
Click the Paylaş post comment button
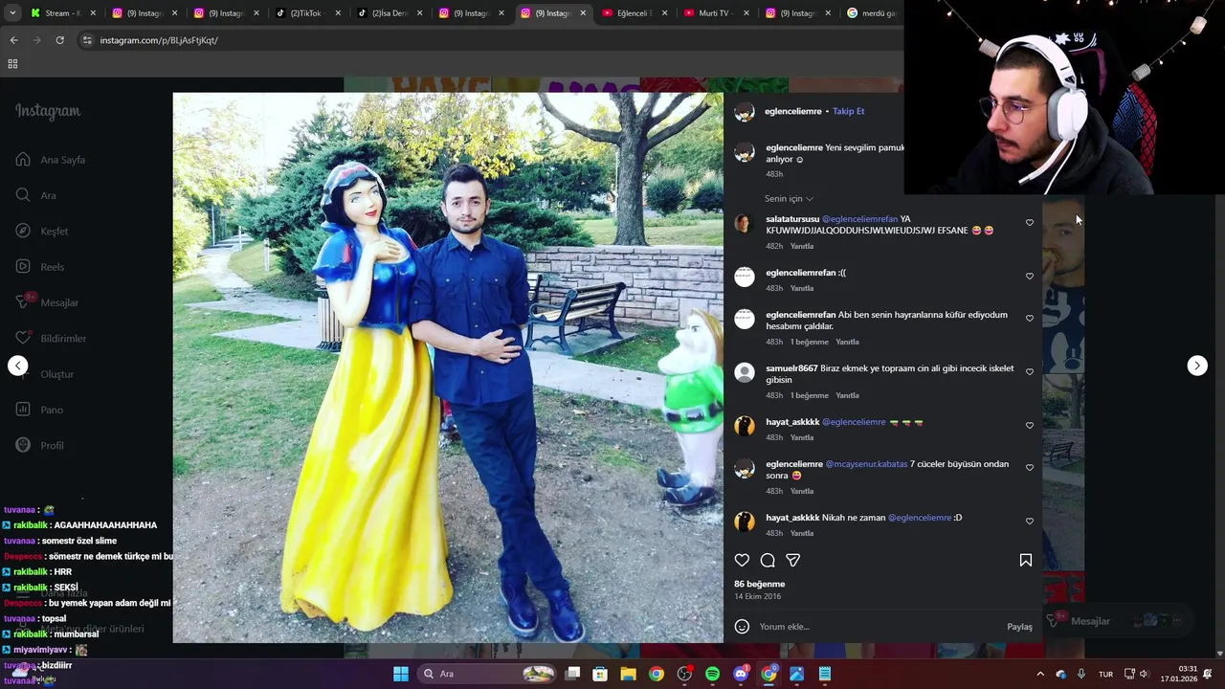pyautogui.click(x=1019, y=627)
